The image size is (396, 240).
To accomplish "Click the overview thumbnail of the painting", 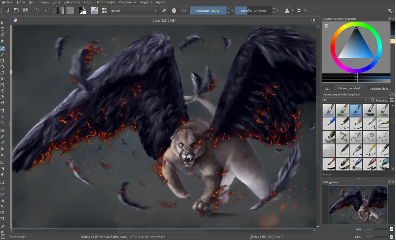I will (x=358, y=204).
